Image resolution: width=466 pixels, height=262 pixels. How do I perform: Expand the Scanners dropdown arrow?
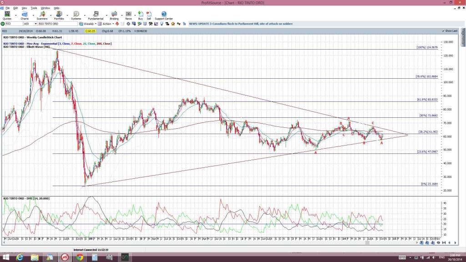pyautogui.click(x=50, y=15)
